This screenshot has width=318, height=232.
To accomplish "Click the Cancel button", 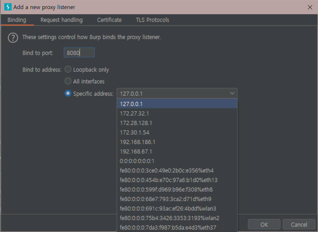I will coord(299,224).
